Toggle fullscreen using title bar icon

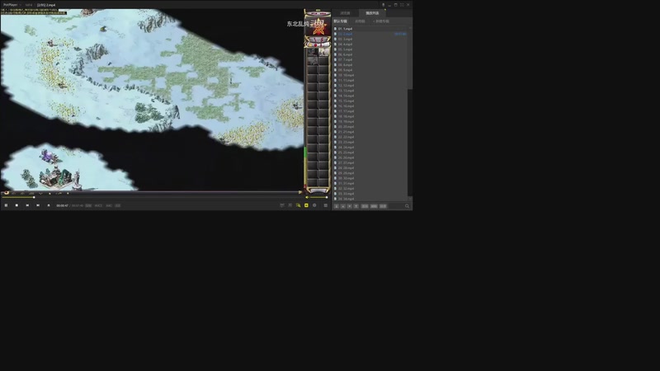click(x=402, y=5)
